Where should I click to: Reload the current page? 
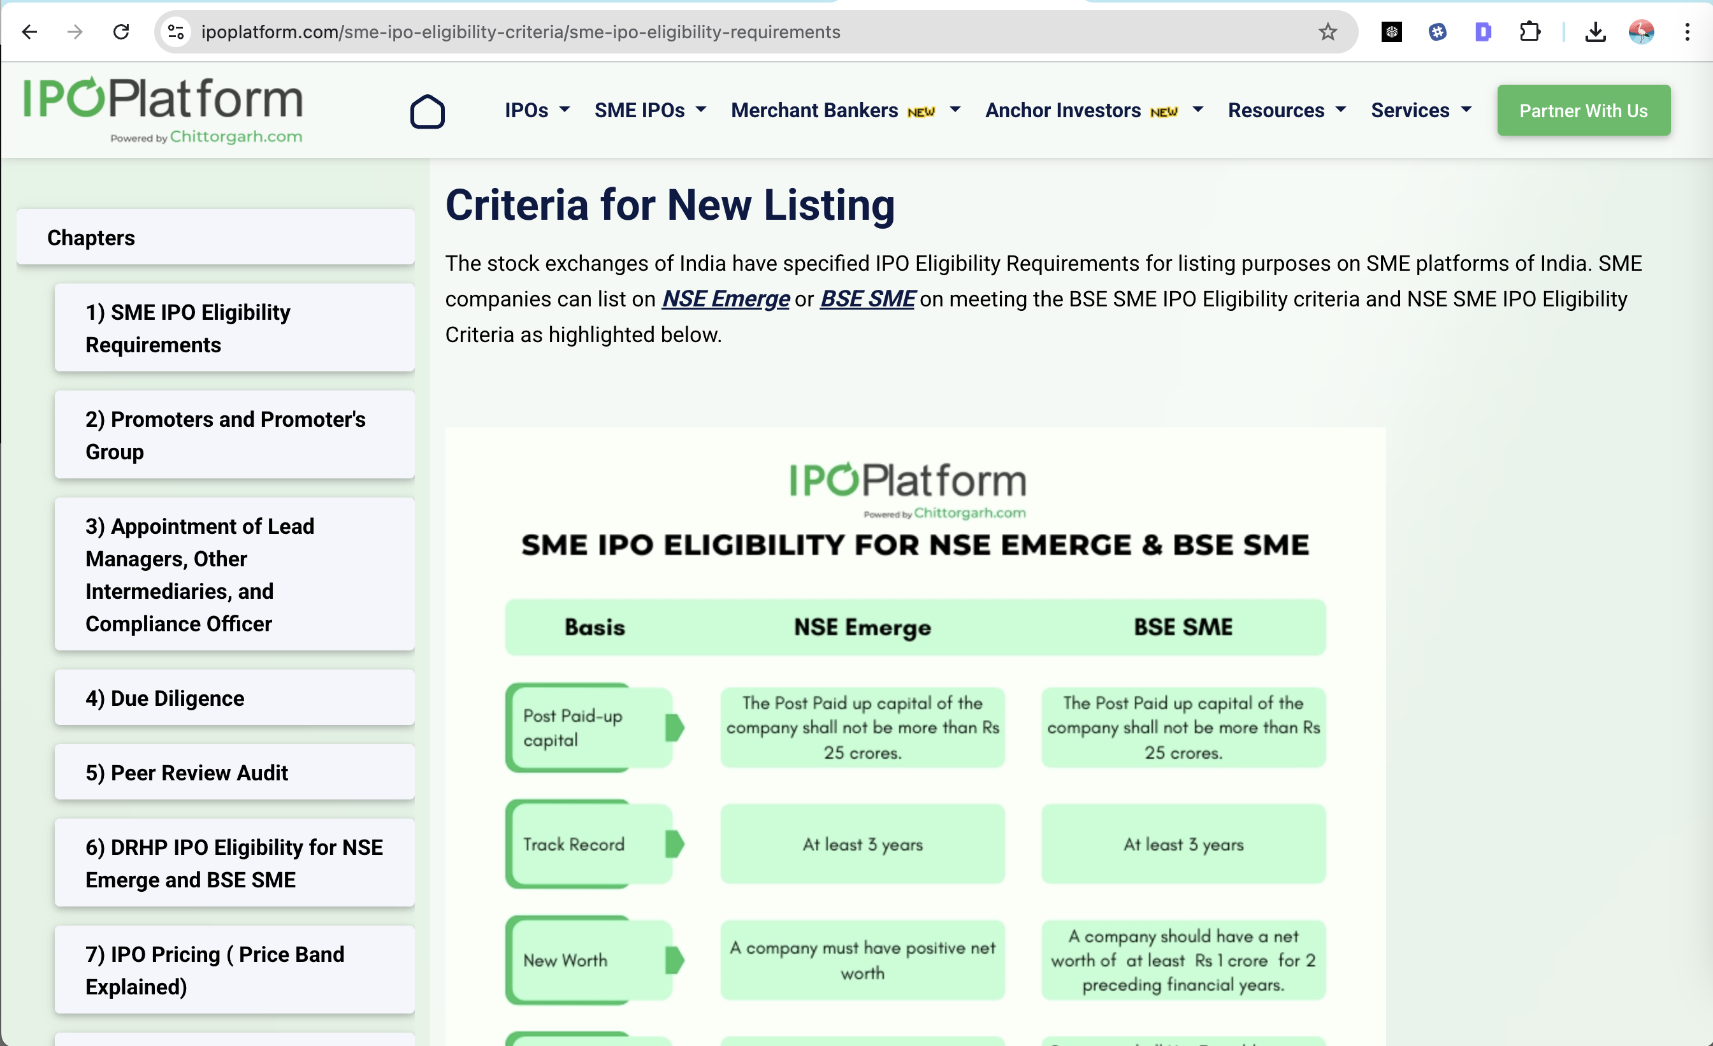coord(121,32)
